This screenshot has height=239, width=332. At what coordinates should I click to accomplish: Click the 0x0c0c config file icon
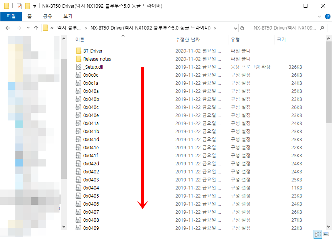79,75
